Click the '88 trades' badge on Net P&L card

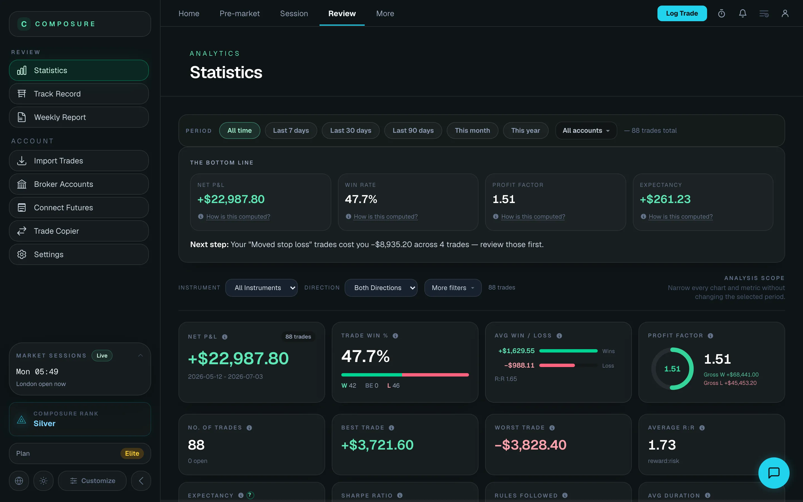[298, 337]
